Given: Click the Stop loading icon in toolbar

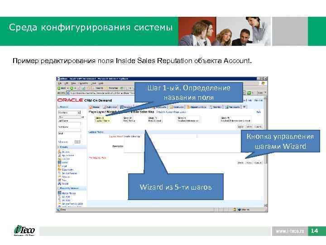Looking at the screenshot, I should point(79,88).
